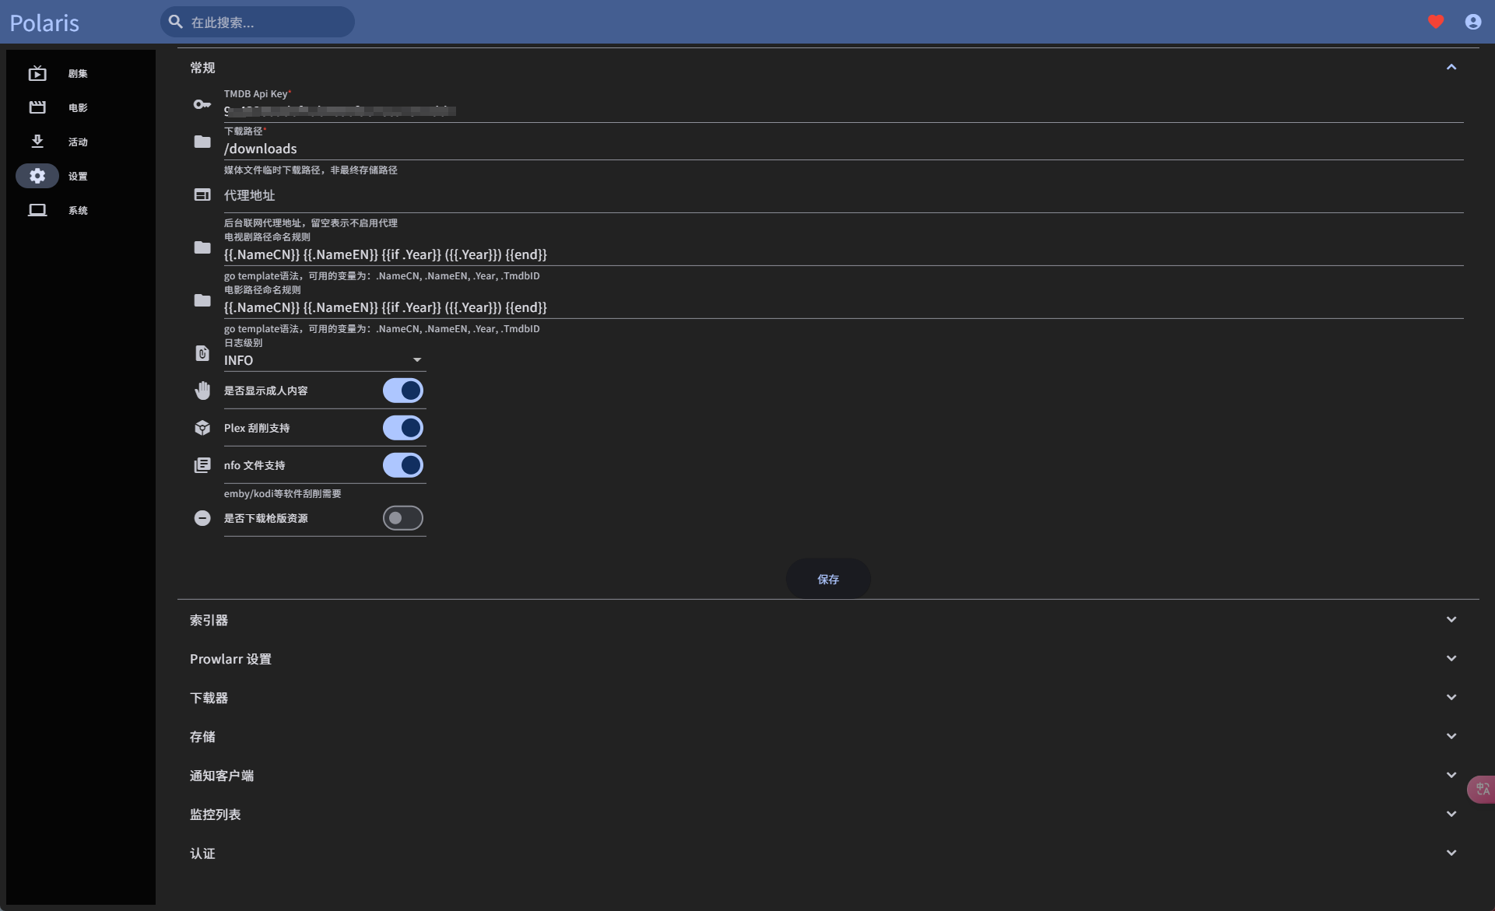
Task: Click the 电视剧路径命名规则 template field
Action: (844, 248)
